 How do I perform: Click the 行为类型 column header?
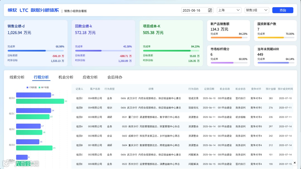tap(110, 89)
